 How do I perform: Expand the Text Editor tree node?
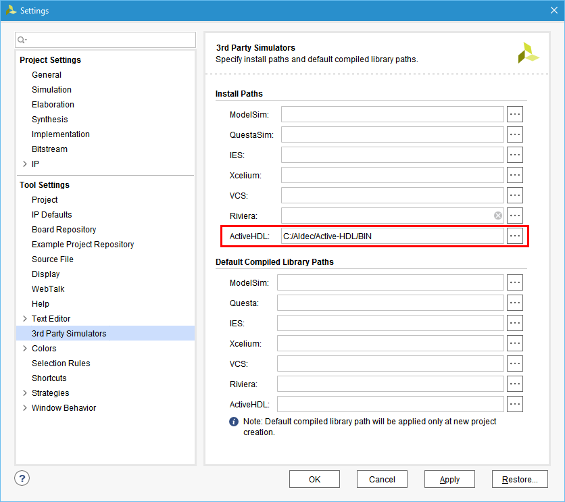click(x=25, y=319)
